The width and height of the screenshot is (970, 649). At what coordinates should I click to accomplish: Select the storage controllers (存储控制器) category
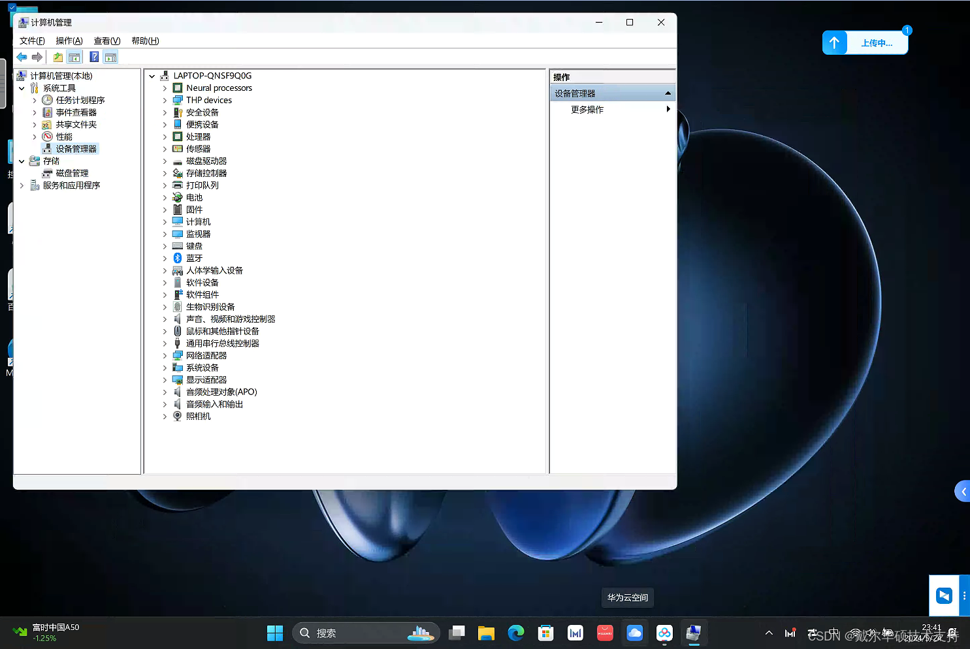click(206, 173)
